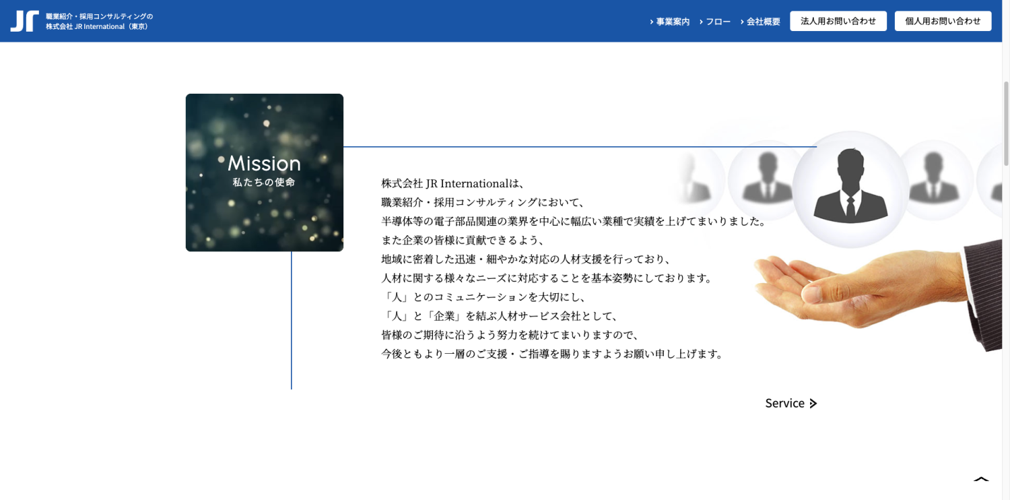Follow the Service link
Viewport: 1010px width, 500px height.
click(784, 404)
